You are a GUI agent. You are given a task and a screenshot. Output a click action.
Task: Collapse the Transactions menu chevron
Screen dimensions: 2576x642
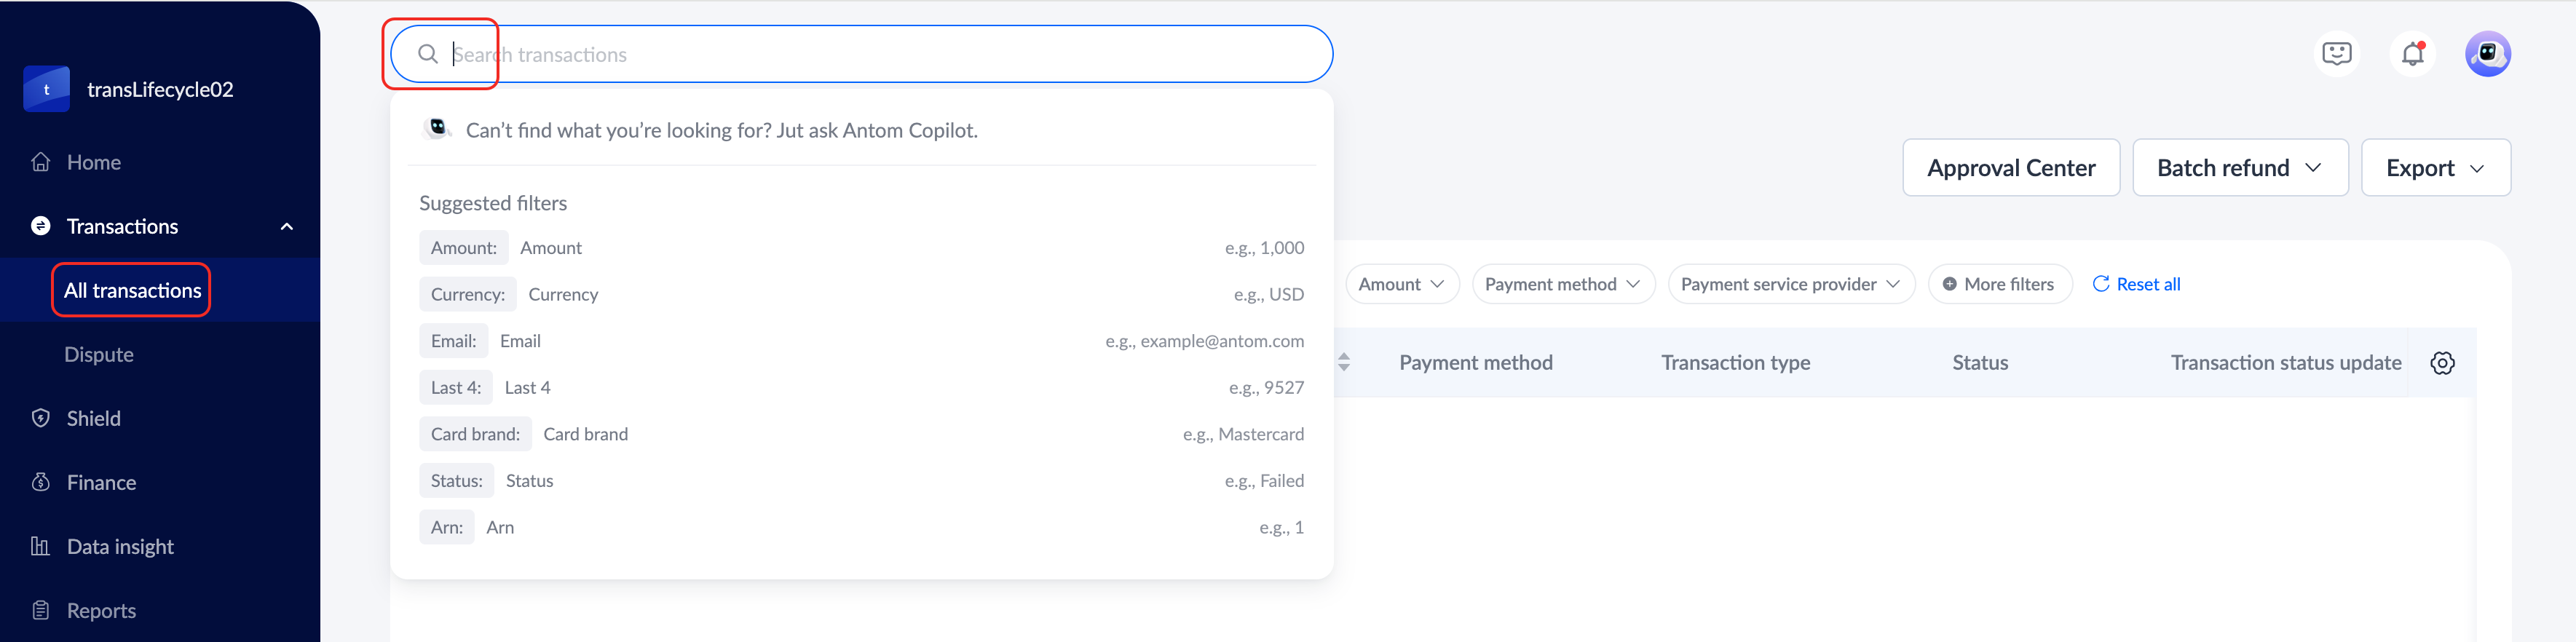287,227
